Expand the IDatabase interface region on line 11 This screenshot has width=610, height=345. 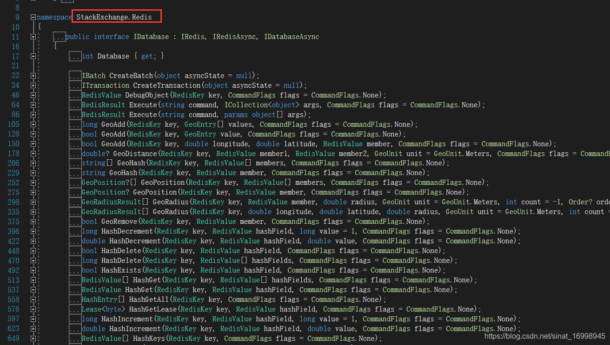point(33,36)
